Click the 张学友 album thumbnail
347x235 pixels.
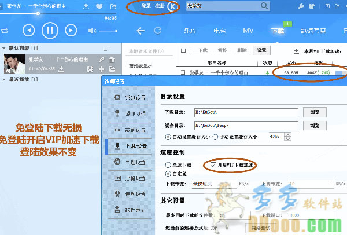tap(14, 64)
